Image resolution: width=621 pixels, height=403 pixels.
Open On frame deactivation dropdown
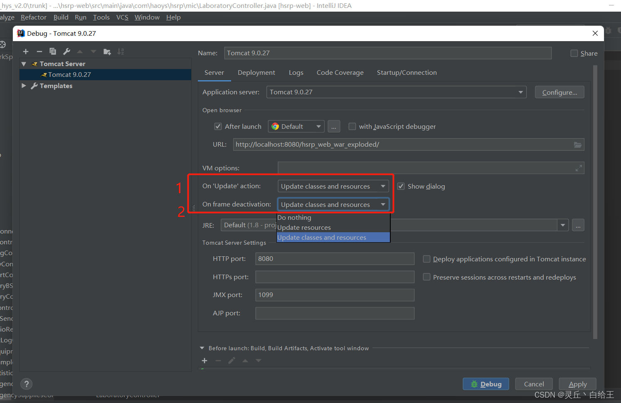(x=333, y=204)
